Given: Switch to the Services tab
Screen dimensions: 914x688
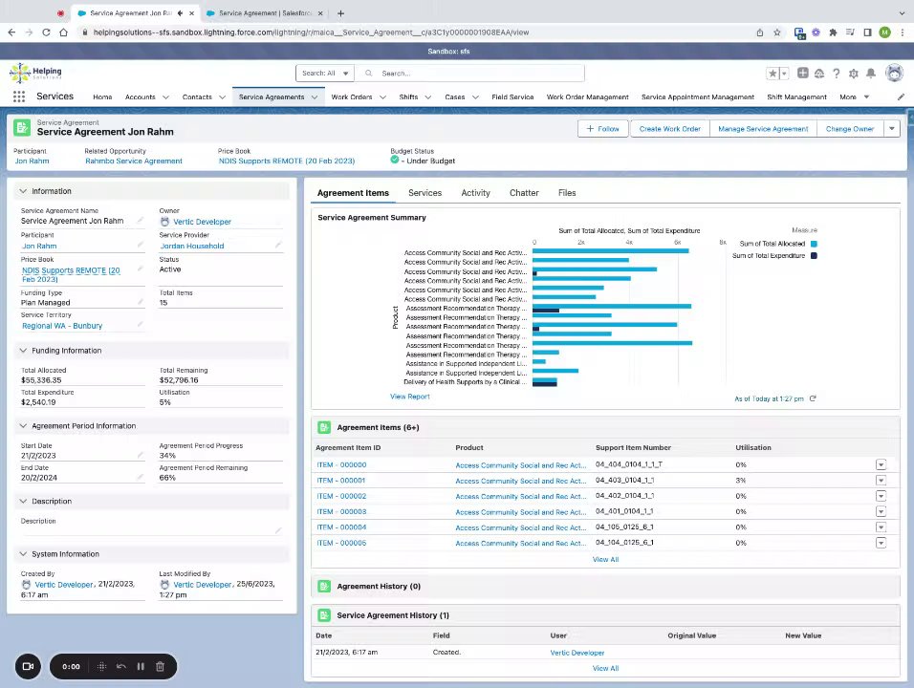Looking at the screenshot, I should (x=424, y=193).
